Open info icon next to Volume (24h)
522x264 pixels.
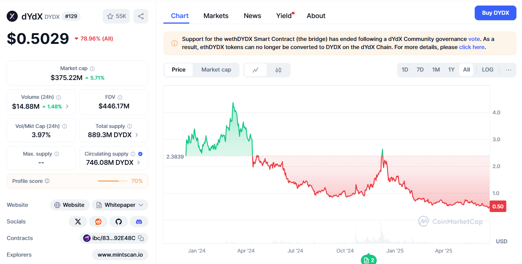[58, 97]
